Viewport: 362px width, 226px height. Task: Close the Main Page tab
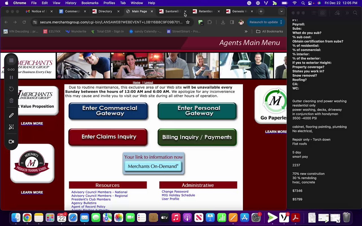[x=152, y=11]
